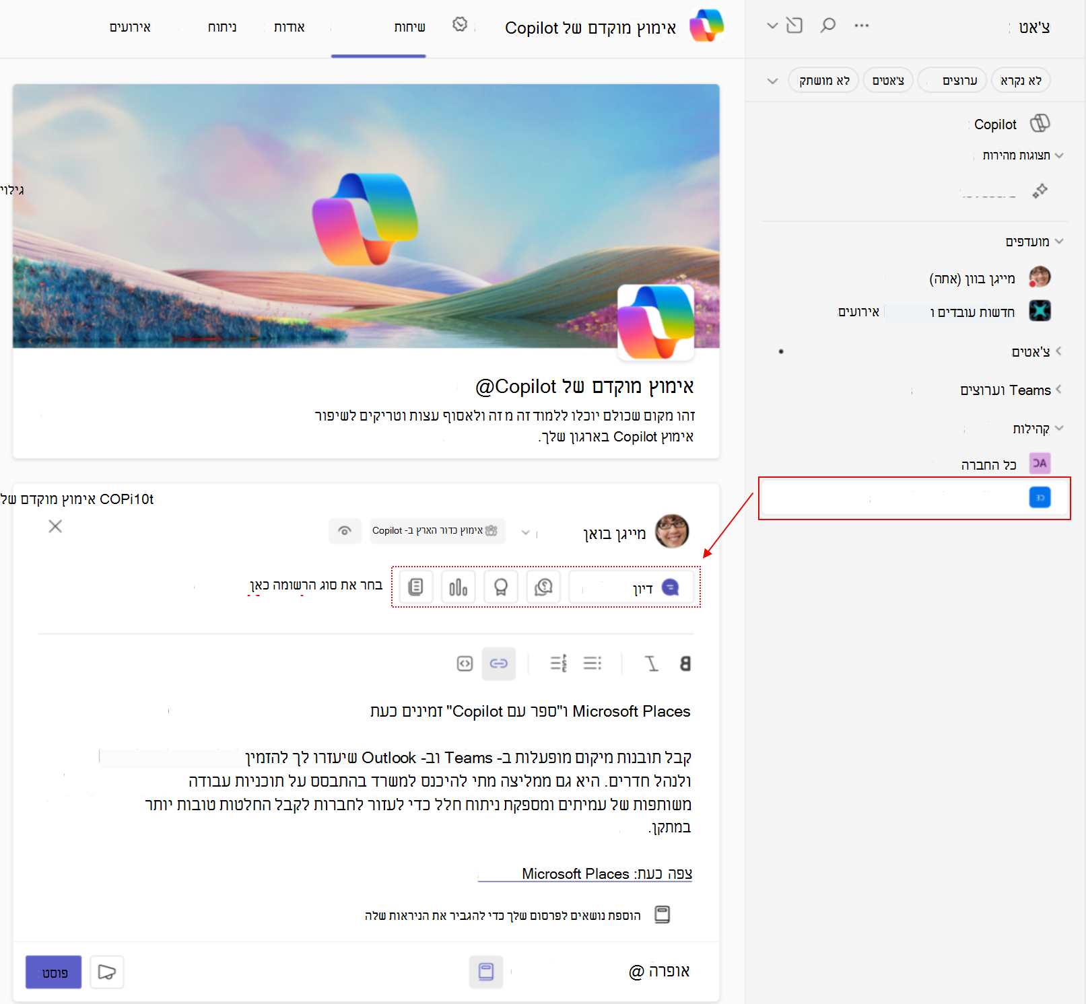Image resolution: width=1086 pixels, height=1004 pixels.
Task: Toggle italic formatting in editor
Action: (651, 664)
